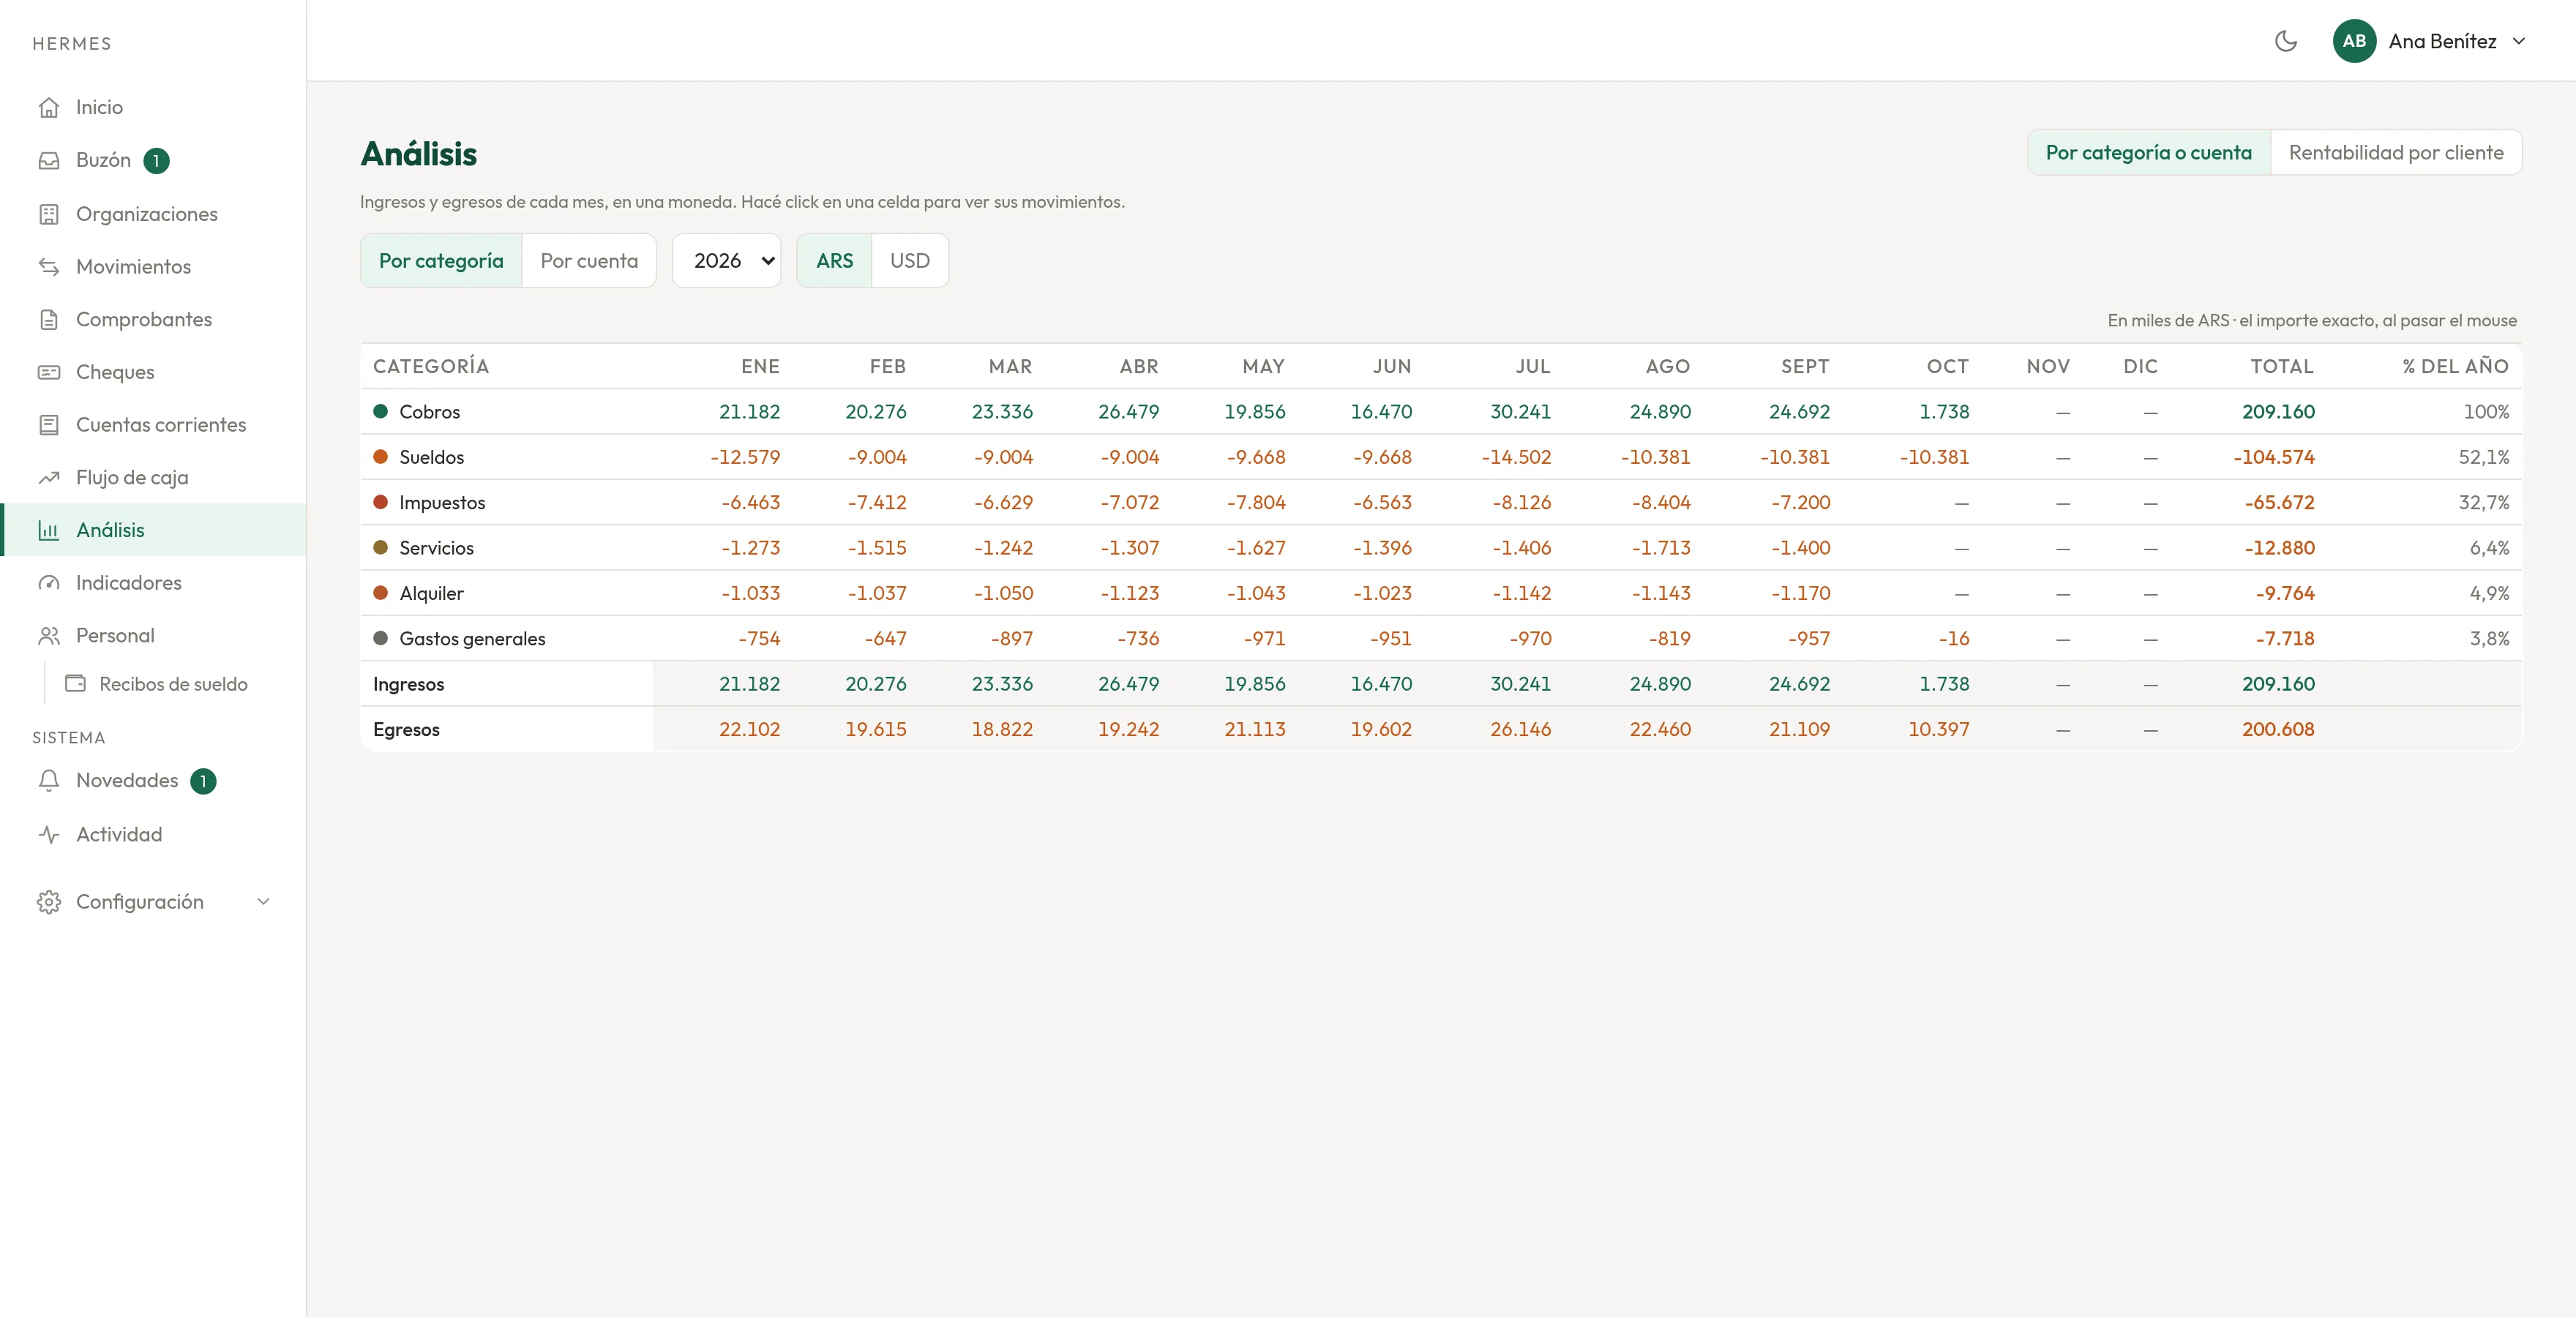2576x1317 pixels.
Task: Open Cuentas corrientes page
Action: (x=161, y=424)
